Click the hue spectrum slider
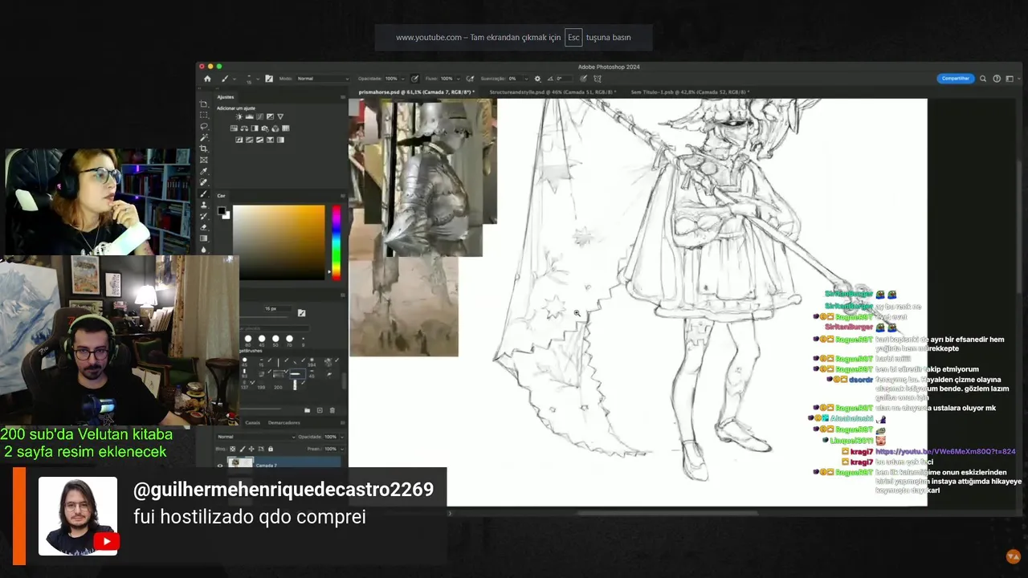 tap(337, 242)
